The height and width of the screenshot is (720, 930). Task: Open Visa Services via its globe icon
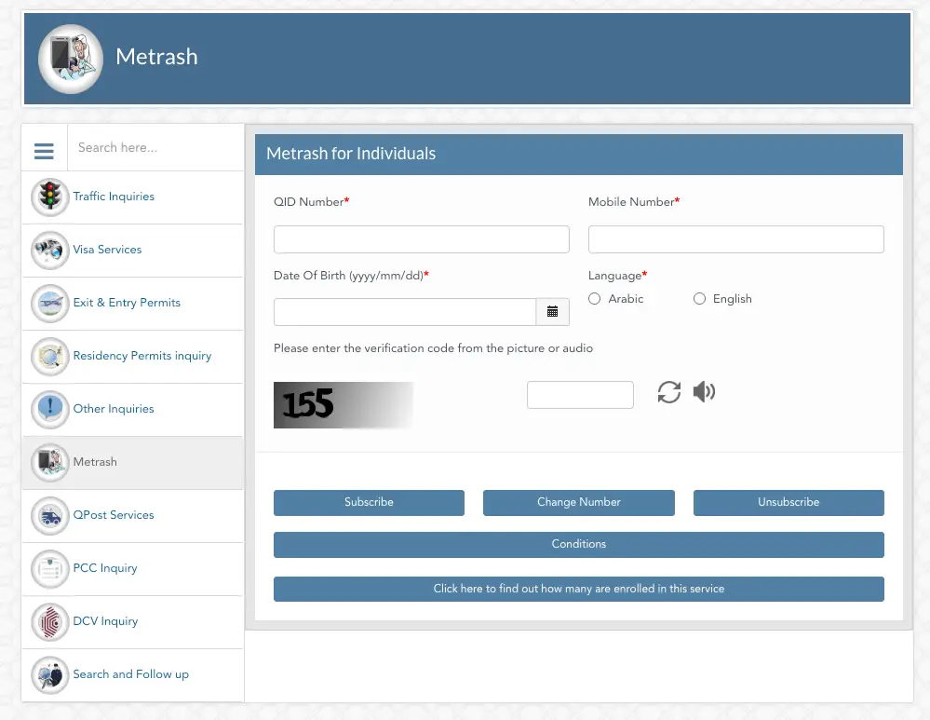pyautogui.click(x=49, y=250)
